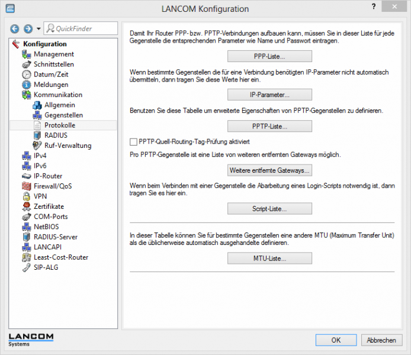Select RADIUS under Kommunikation

[x=56, y=135]
